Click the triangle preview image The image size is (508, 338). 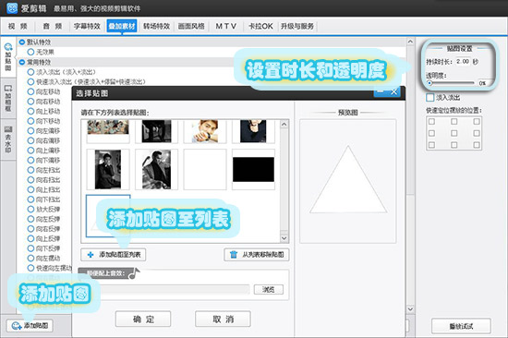(348, 181)
